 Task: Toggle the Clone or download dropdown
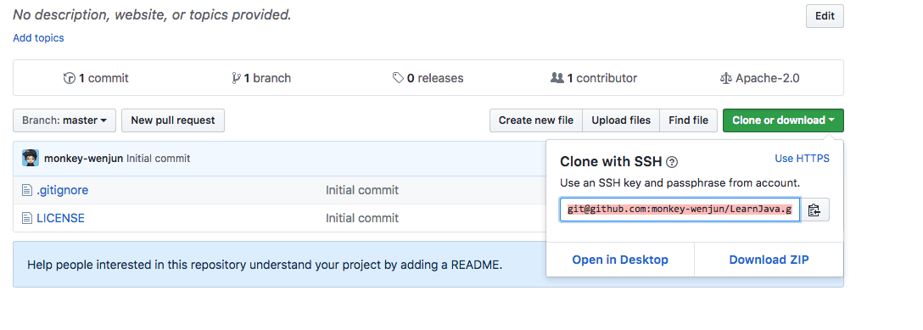783,120
